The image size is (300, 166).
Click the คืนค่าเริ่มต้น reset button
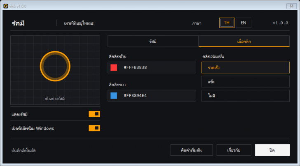click(192, 150)
